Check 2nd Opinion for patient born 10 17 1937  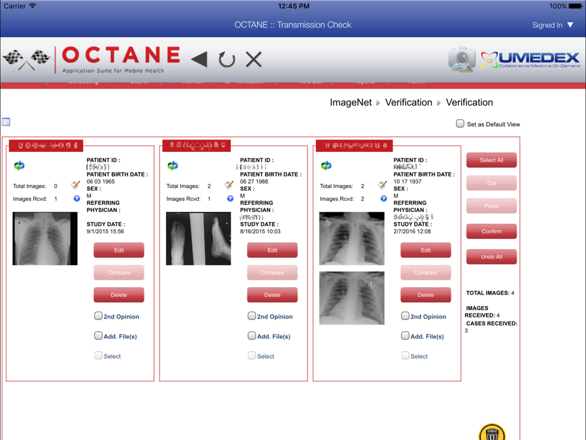[405, 316]
